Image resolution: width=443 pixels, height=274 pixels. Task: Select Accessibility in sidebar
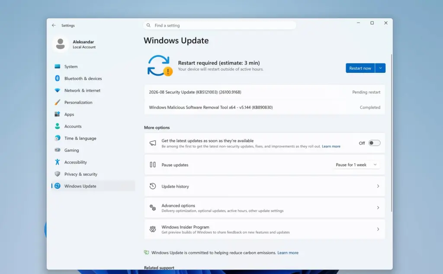click(93, 162)
